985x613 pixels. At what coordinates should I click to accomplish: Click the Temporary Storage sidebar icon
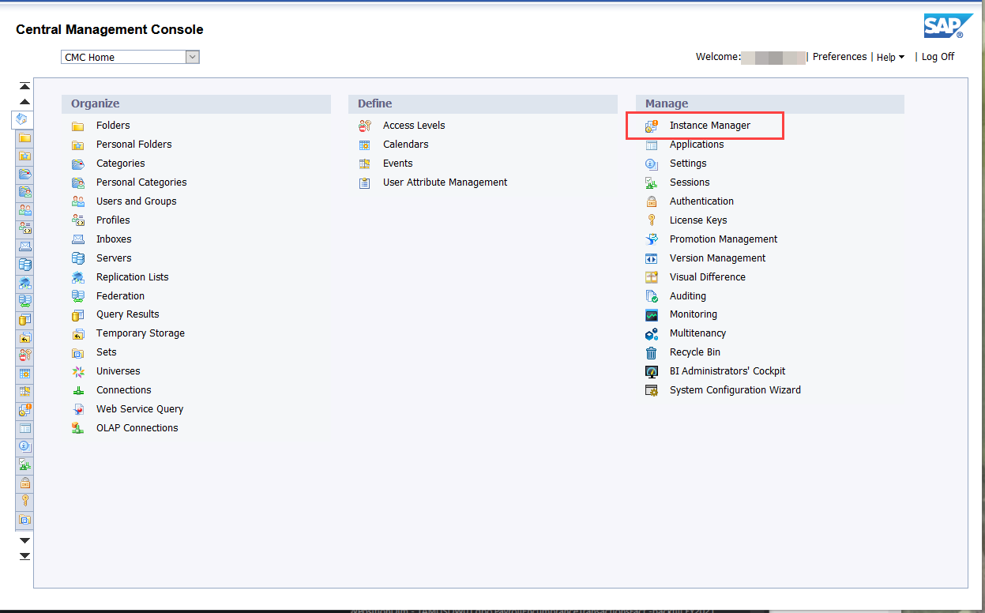tap(25, 337)
